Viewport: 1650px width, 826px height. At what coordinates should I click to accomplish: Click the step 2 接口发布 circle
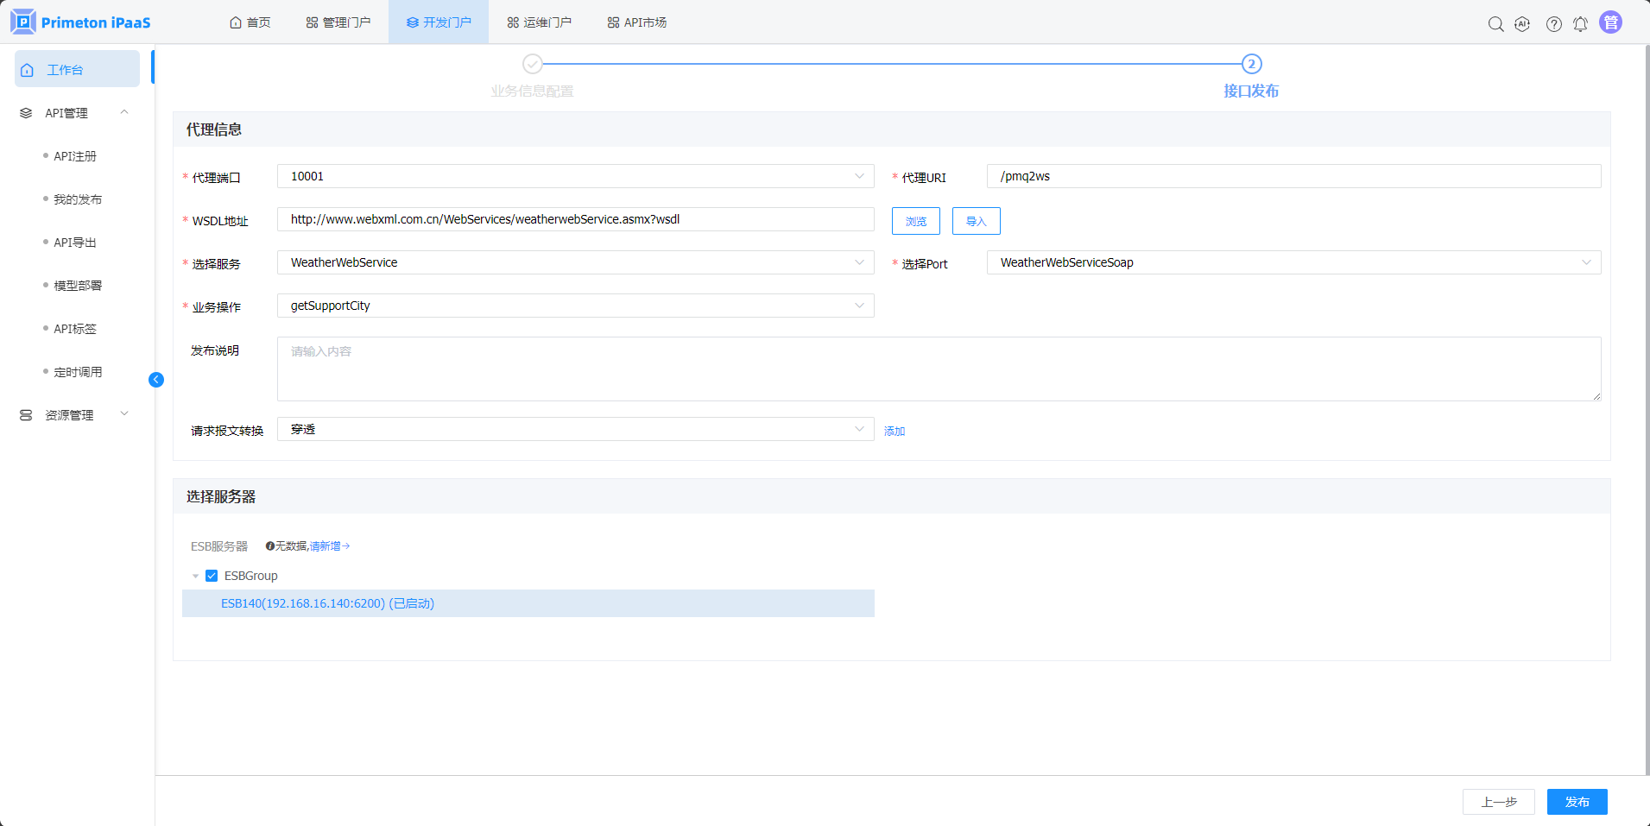pyautogui.click(x=1251, y=64)
